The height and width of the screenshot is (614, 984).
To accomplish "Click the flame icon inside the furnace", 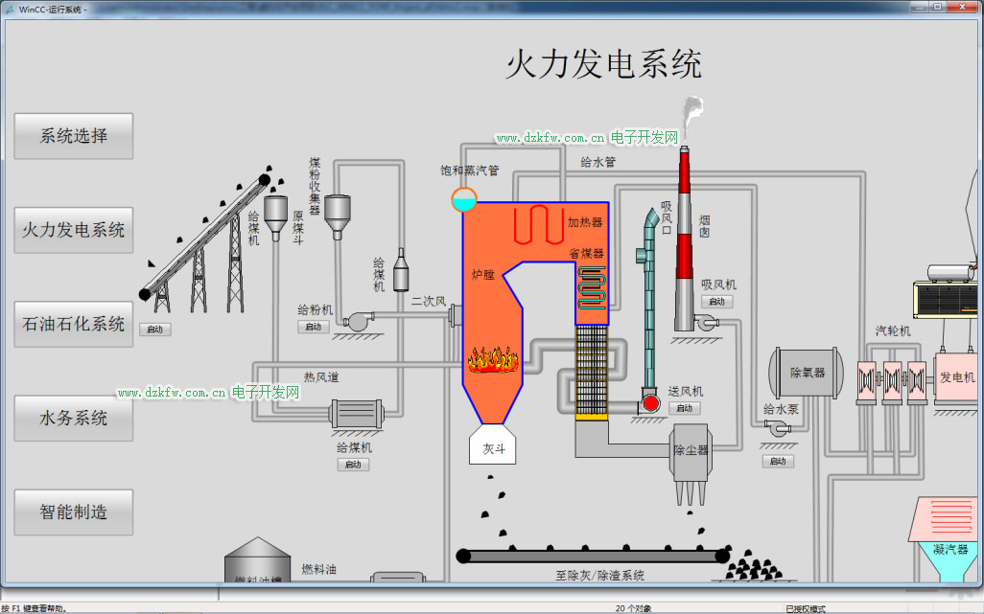I will pyautogui.click(x=493, y=359).
